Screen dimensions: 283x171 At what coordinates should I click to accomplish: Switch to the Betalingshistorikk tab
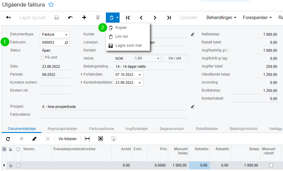pos(244,129)
